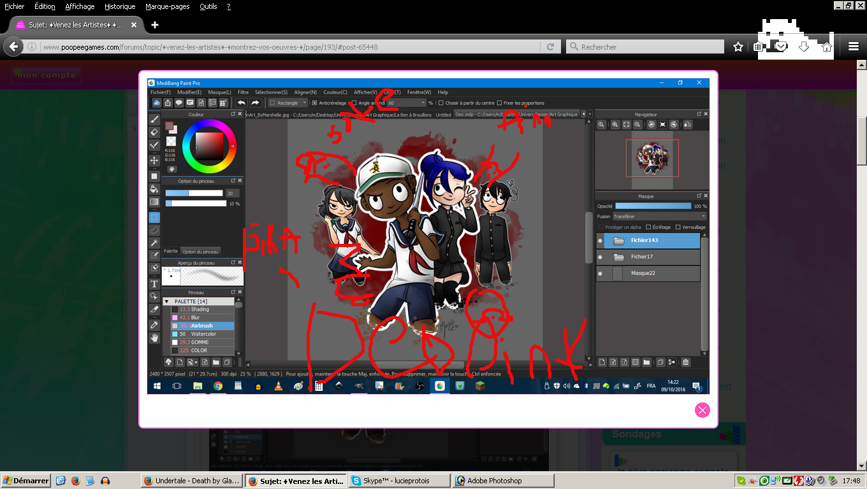Image resolution: width=867 pixels, height=489 pixels.
Task: Click the MediBang Undo arrow
Action: point(241,103)
